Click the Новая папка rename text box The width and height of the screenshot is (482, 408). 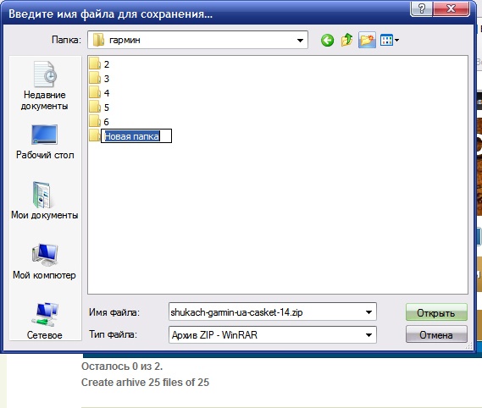point(136,135)
